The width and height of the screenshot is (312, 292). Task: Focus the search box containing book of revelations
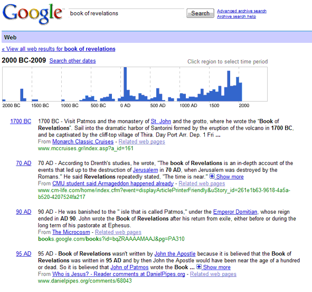coord(127,13)
